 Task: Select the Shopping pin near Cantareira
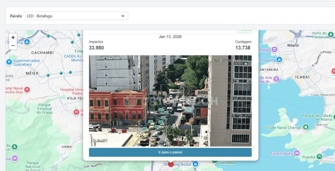click(x=279, y=60)
